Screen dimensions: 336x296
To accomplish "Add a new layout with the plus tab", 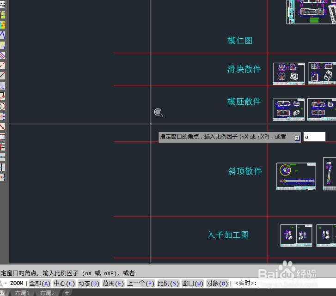I will pyautogui.click(x=67, y=293).
